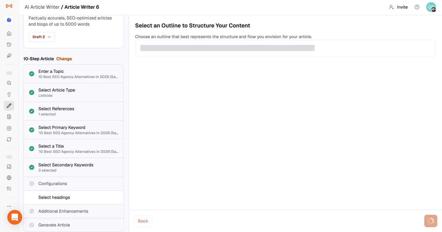Click the Invite button
Viewport: 442px width, 232px height.
point(398,7)
